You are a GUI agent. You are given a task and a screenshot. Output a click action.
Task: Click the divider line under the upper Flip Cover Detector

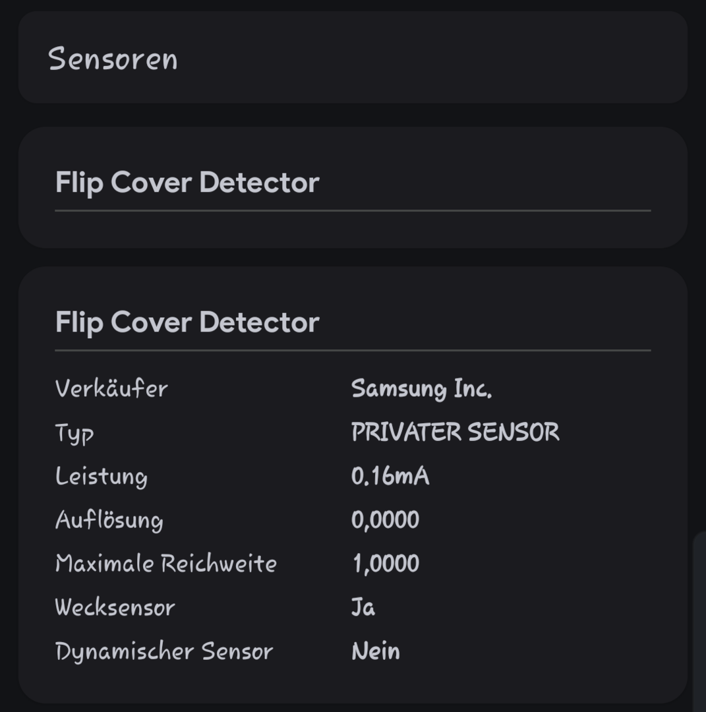(x=353, y=211)
